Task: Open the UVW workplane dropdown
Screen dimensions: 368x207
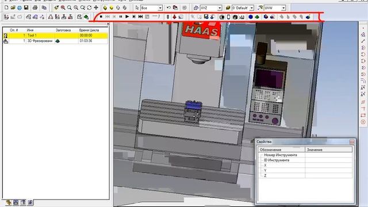Action: [x=283, y=8]
